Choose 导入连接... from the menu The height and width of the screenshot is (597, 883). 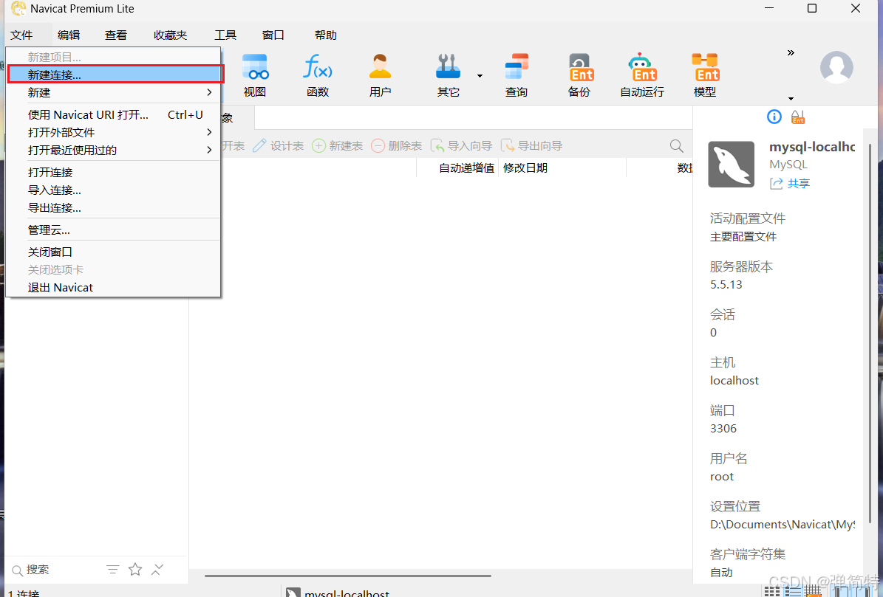tap(113, 190)
